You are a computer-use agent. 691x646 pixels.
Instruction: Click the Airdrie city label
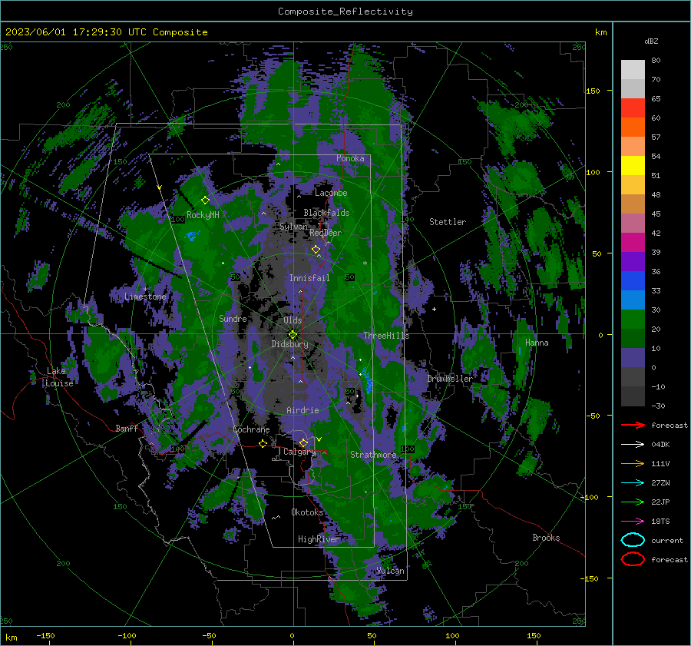click(303, 410)
